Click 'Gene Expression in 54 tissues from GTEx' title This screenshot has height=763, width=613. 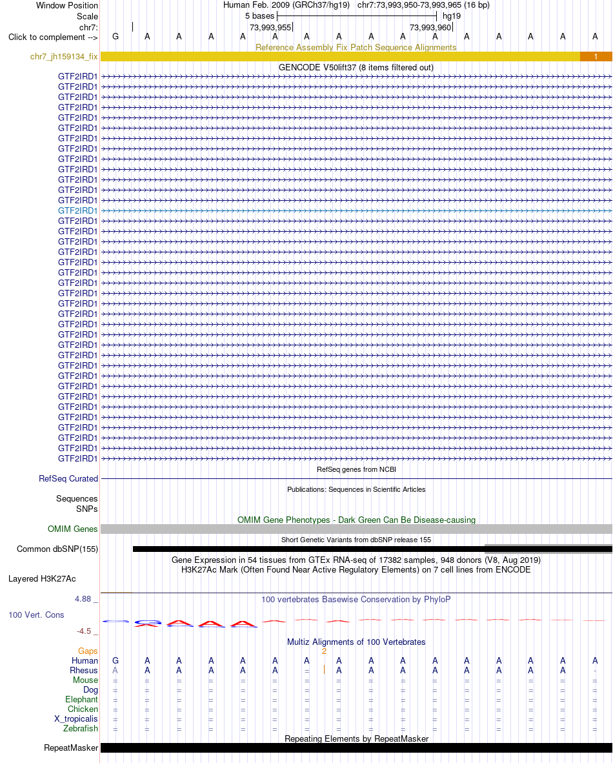[356, 560]
